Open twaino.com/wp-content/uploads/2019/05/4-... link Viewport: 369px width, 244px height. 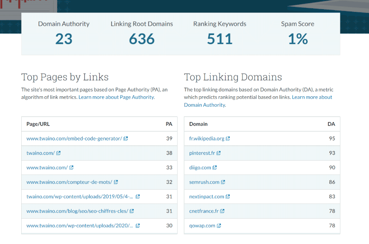(x=79, y=197)
